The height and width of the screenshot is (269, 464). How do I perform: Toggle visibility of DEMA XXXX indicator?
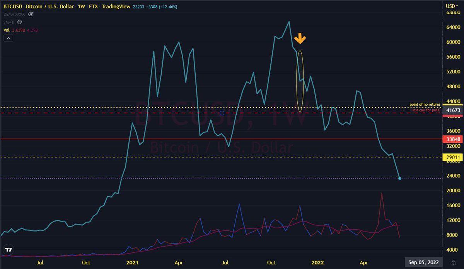tap(31, 14)
